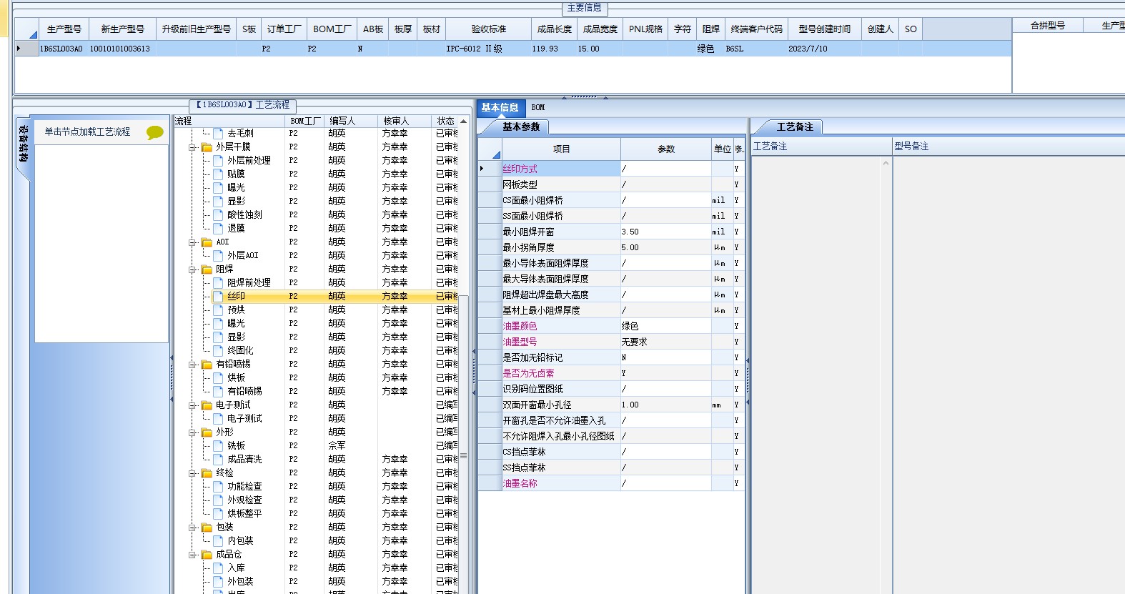The image size is (1125, 594).
Task: Sort by the 生产型号 column header
Action: click(64, 29)
